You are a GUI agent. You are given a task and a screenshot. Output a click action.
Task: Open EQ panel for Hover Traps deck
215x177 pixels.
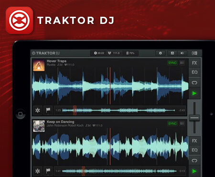tap(194, 72)
